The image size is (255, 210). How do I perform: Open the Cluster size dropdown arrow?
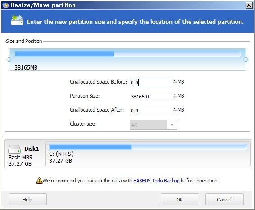tap(172, 125)
